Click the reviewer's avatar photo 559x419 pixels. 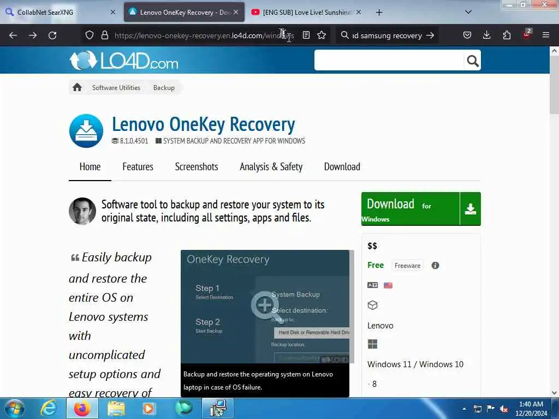click(x=82, y=211)
